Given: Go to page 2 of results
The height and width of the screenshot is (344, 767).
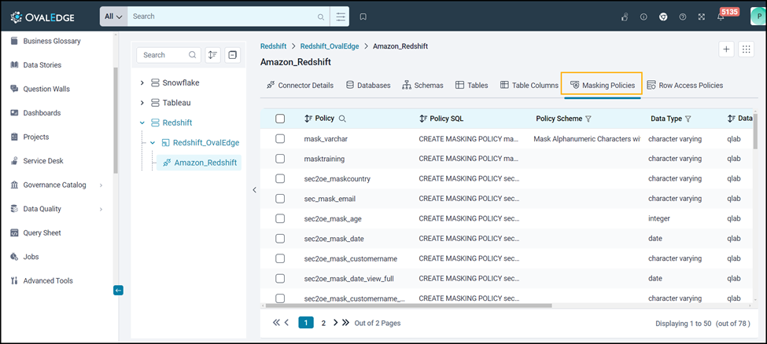Looking at the screenshot, I should [x=323, y=323].
